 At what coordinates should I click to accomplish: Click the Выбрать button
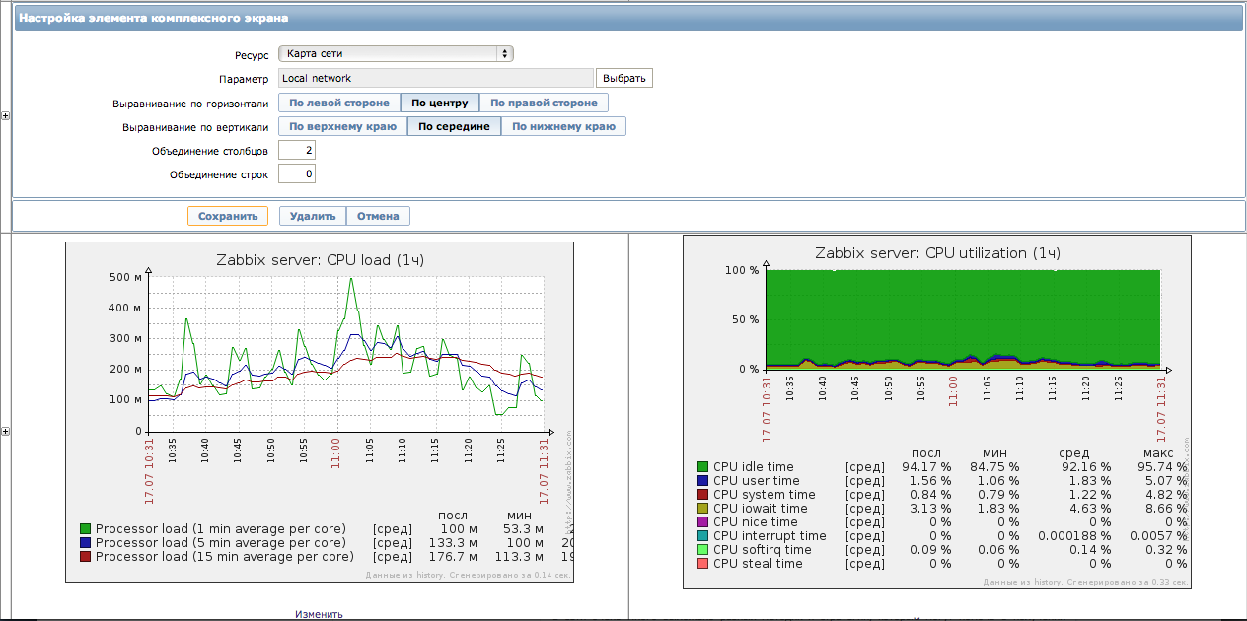click(x=624, y=78)
